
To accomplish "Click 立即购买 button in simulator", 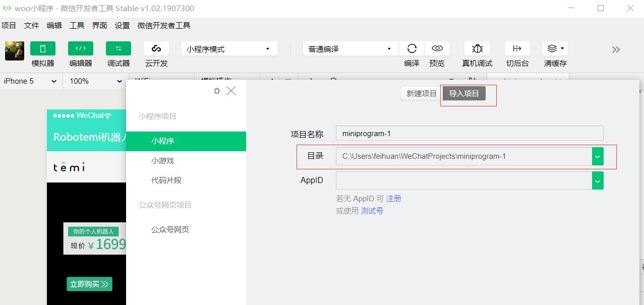I will [89, 284].
